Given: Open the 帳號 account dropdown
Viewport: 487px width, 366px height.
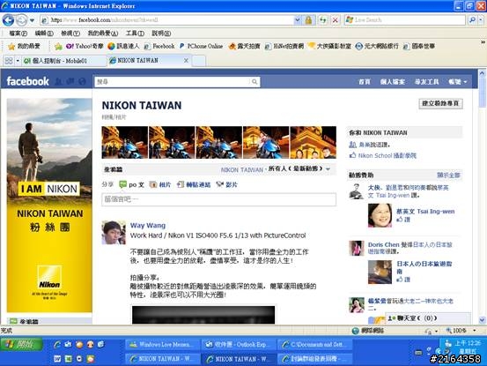Looking at the screenshot, I should [x=457, y=82].
